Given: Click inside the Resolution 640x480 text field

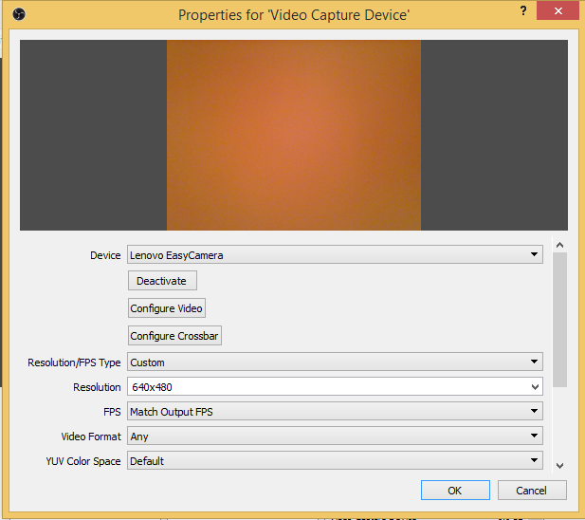Looking at the screenshot, I should pos(322,387).
